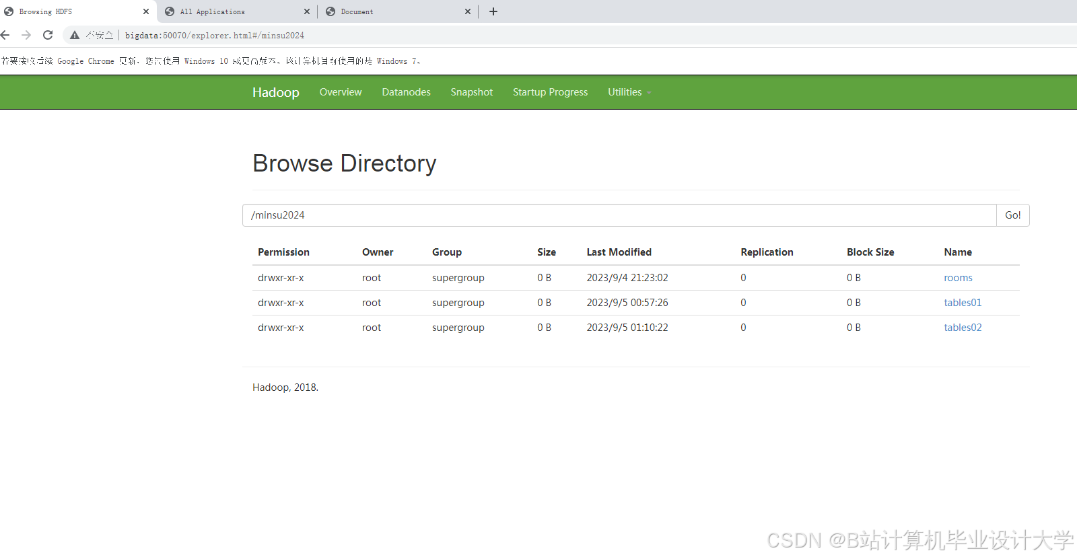
Task: Click the Last Modified column header
Action: pyautogui.click(x=619, y=252)
